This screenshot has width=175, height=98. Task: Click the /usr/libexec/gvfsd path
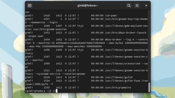(x=119, y=77)
